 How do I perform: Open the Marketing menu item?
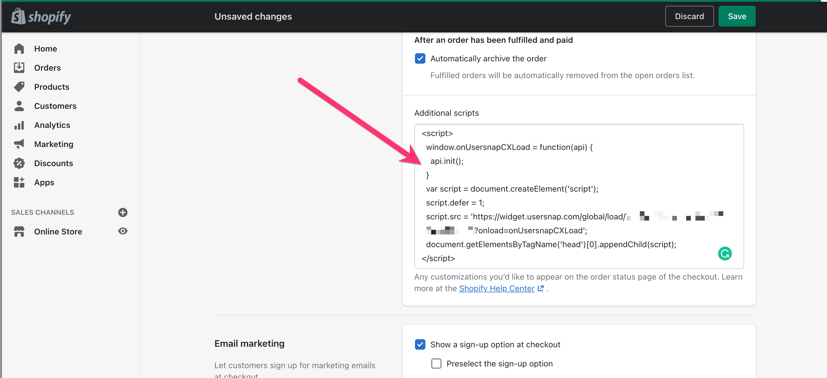pos(54,144)
